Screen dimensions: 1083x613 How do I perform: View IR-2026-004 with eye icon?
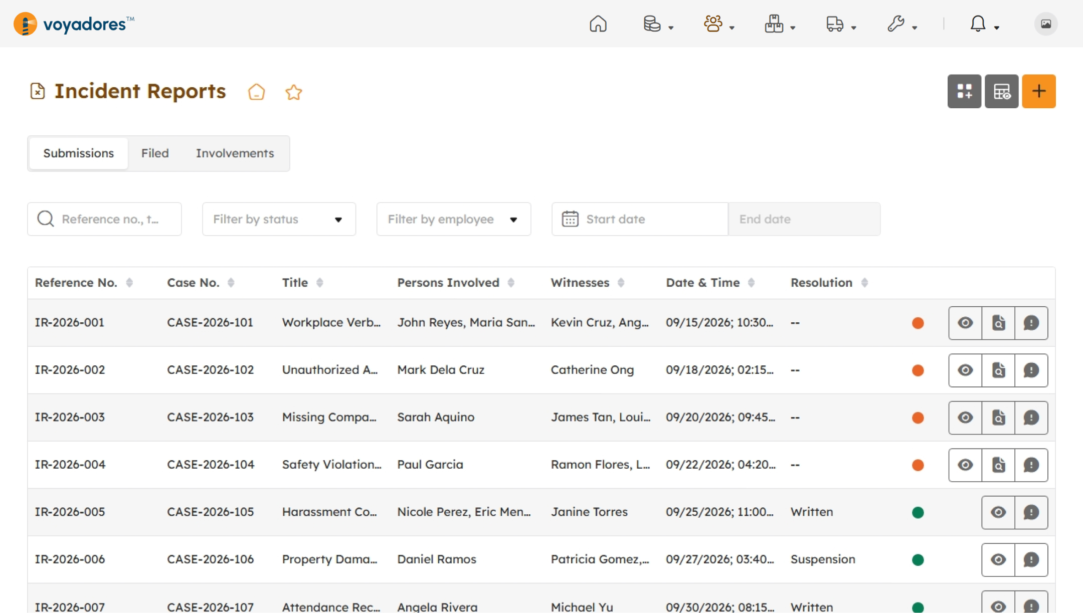(x=965, y=465)
